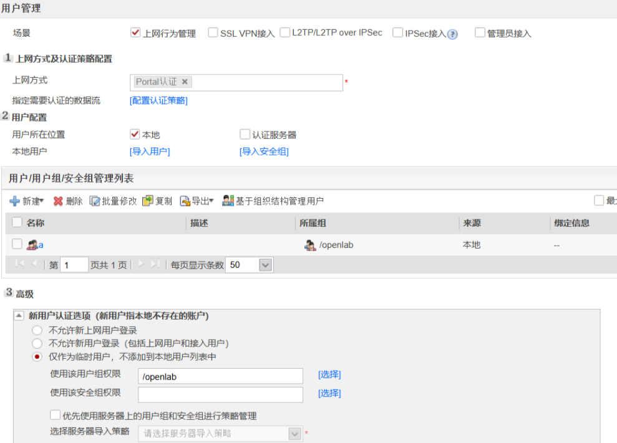The width and height of the screenshot is (617, 443).
Task: Open the 导入用户 link
Action: click(150, 152)
